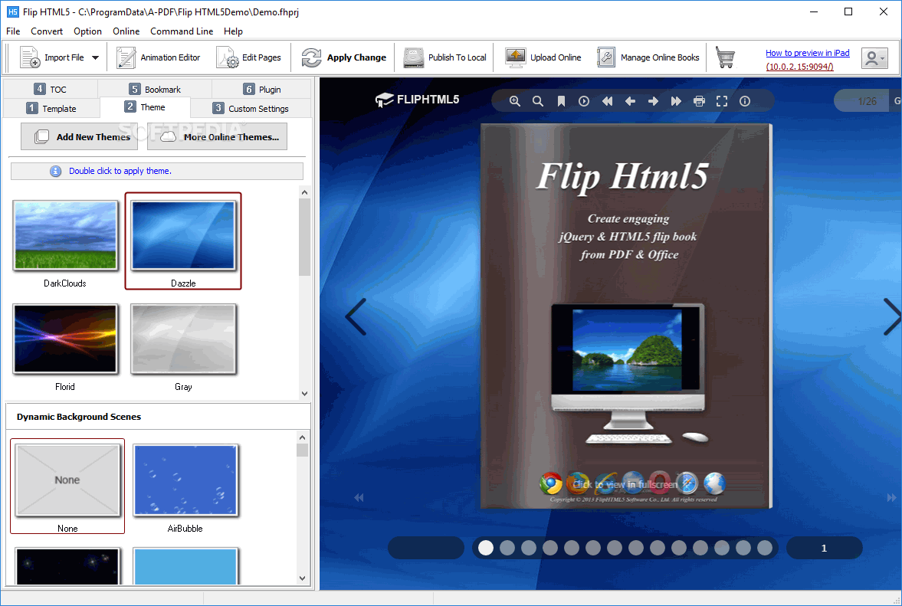The image size is (902, 606).
Task: Open the Command Line menu
Action: [182, 31]
